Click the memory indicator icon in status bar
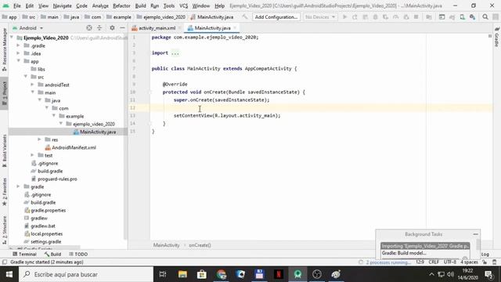The width and height of the screenshot is (501, 282). pos(494,262)
